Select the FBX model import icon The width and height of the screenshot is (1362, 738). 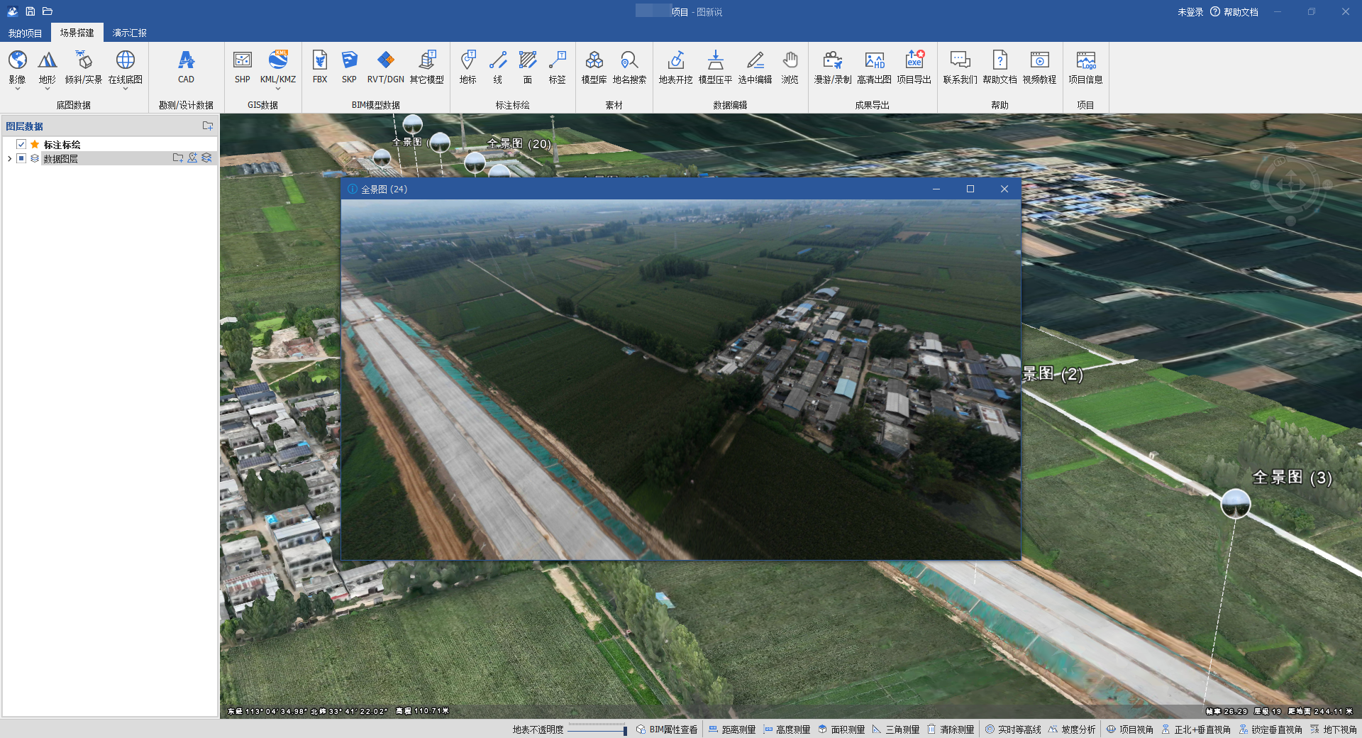(x=320, y=67)
